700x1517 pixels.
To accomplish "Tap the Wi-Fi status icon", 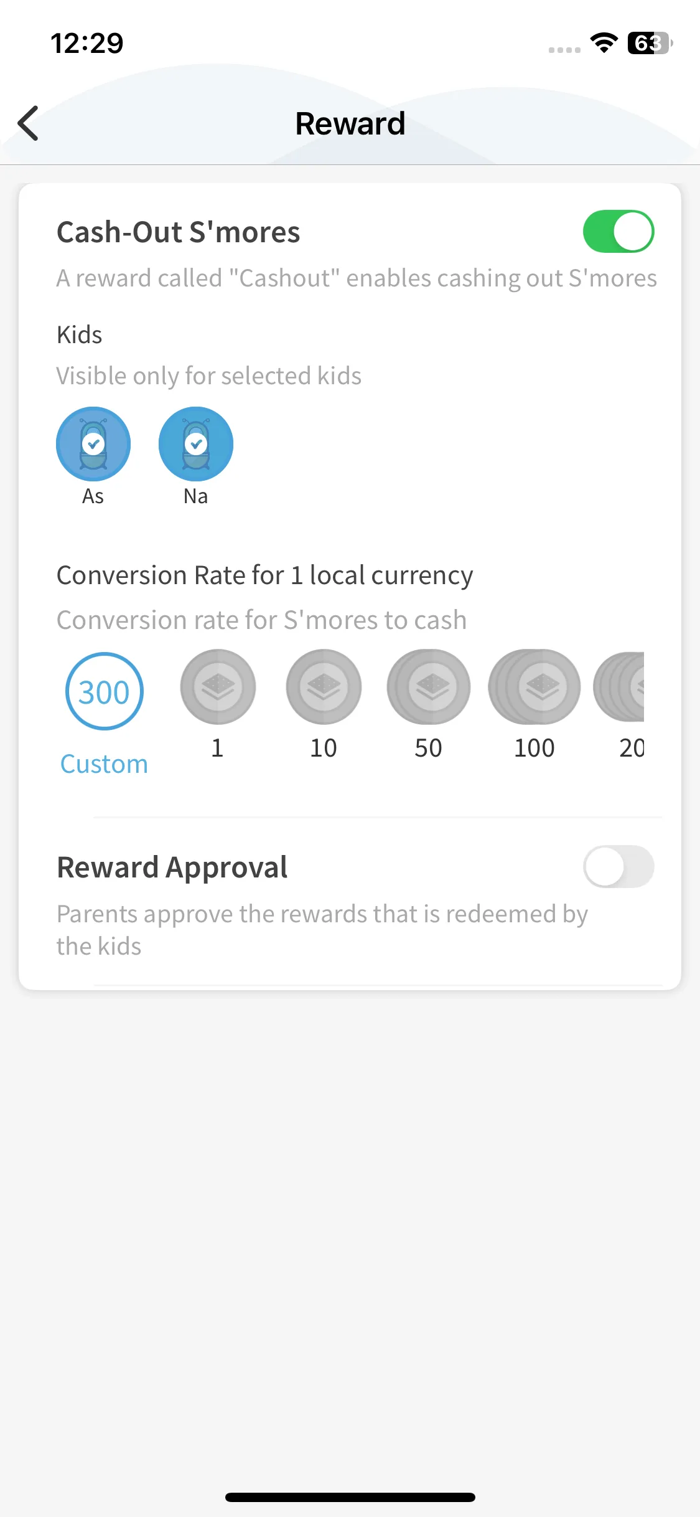I will (x=604, y=43).
